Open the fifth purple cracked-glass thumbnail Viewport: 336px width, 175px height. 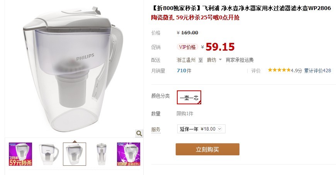[x=129, y=154]
